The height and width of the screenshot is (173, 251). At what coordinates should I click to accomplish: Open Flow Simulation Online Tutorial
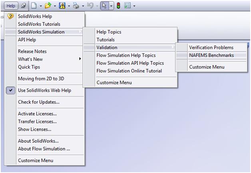point(129,71)
